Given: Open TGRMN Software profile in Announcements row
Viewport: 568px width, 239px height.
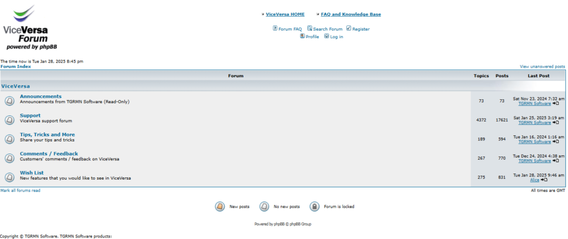Looking at the screenshot, I should pos(534,104).
